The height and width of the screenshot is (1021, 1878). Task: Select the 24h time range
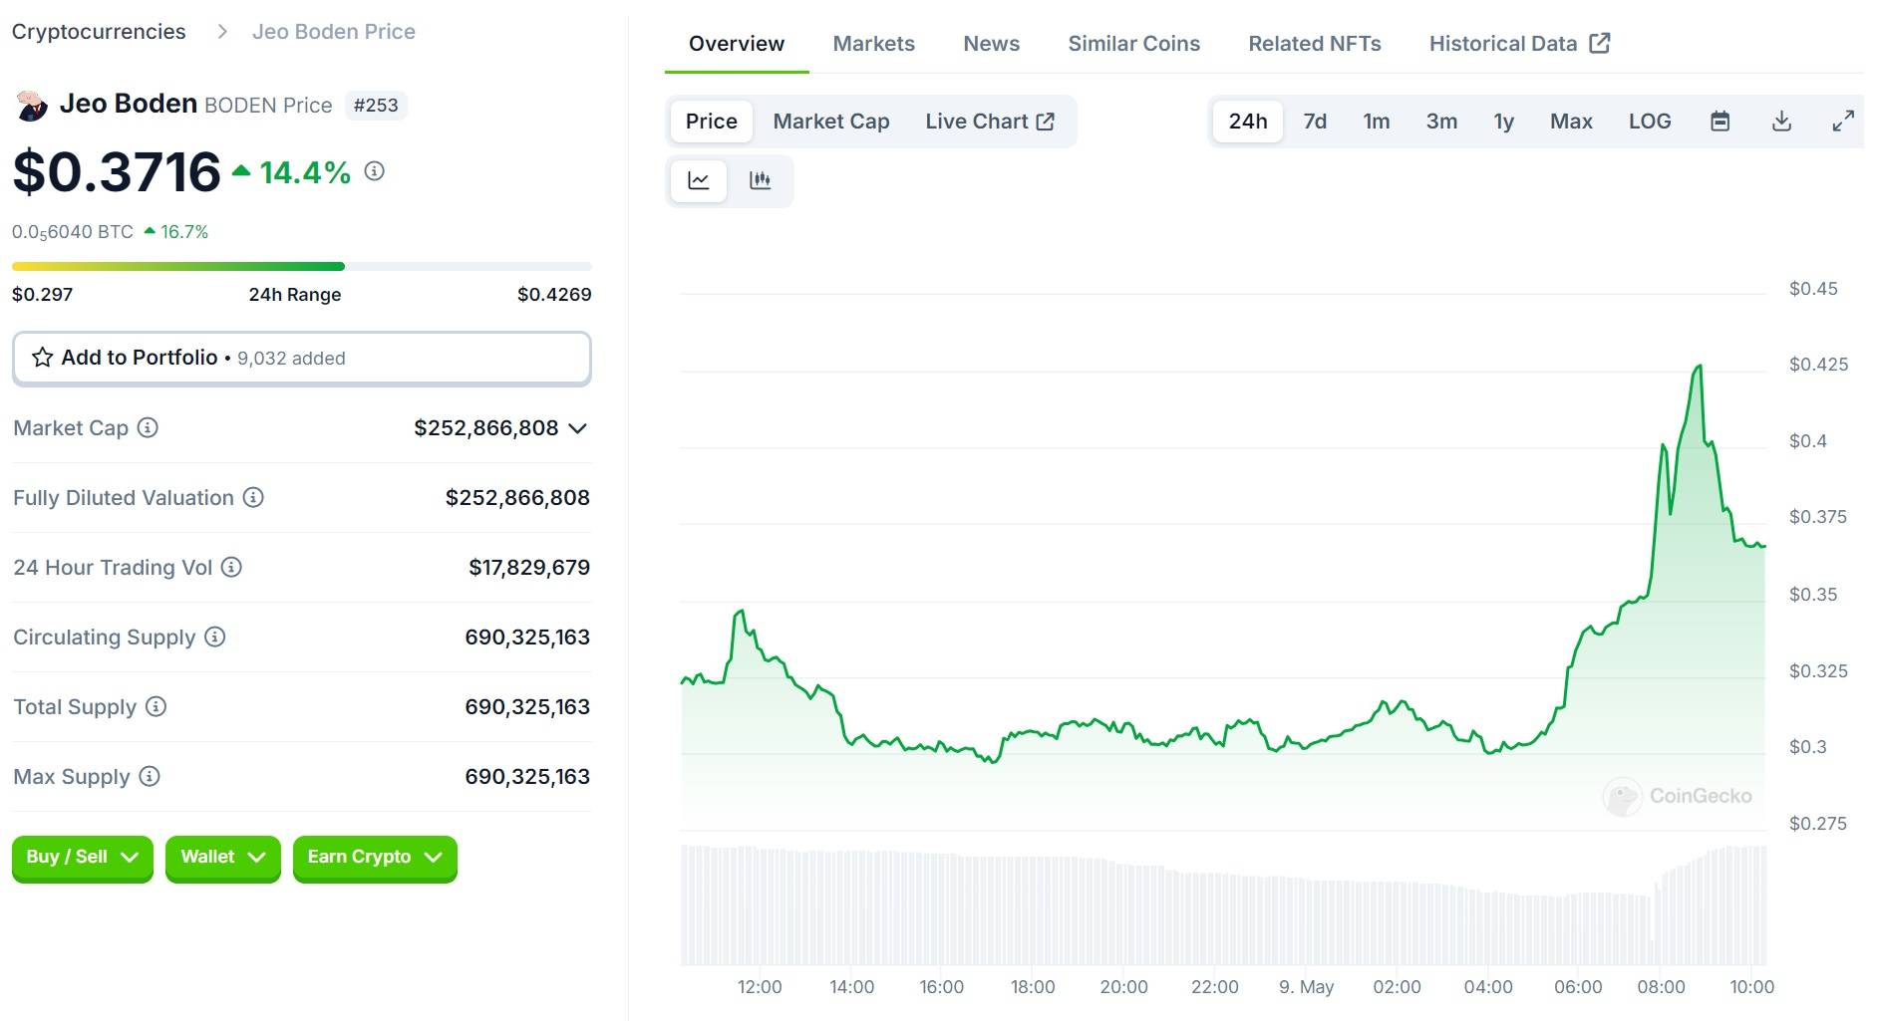pyautogui.click(x=1248, y=122)
